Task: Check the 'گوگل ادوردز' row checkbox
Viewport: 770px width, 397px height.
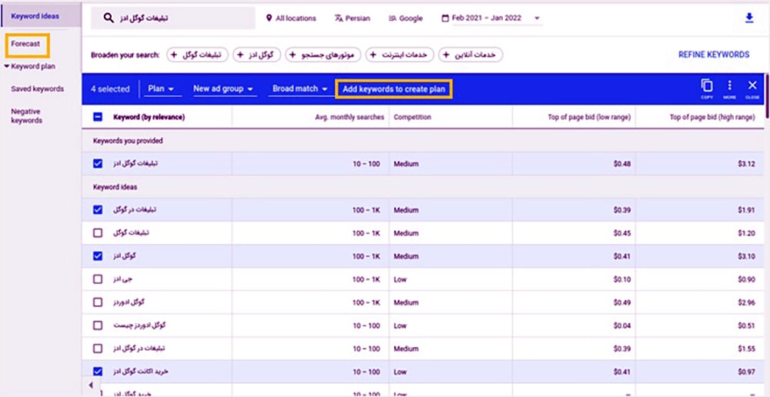Action: [98, 302]
